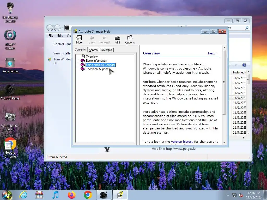Screen dimensions: 267x200
Task: Switch to the Favorites tab
Action: coord(106,50)
